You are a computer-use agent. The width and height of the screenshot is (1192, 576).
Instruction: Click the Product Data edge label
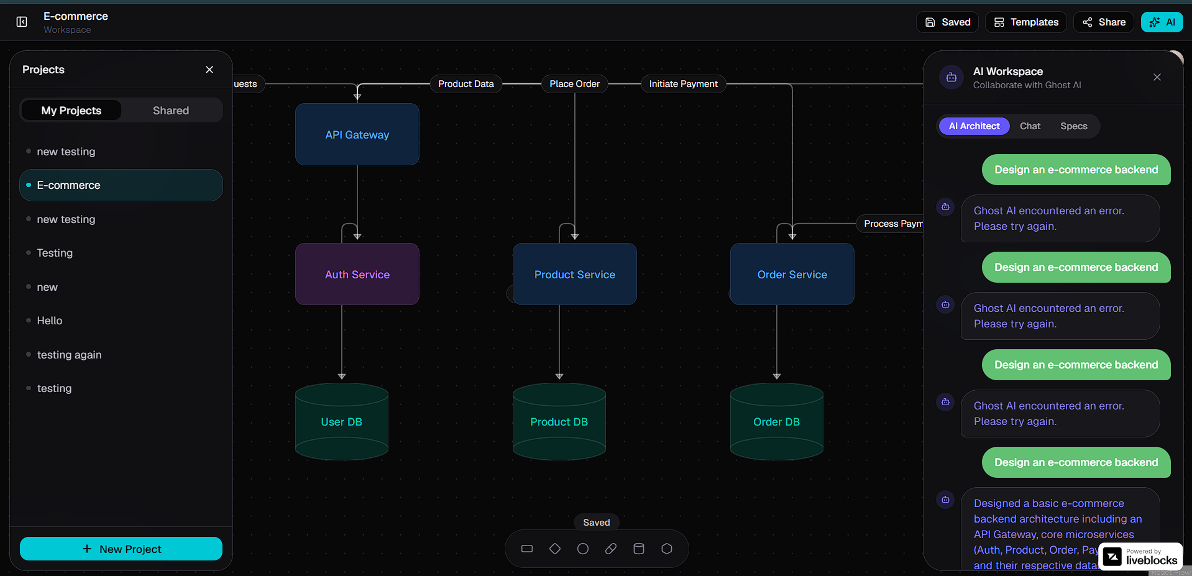coord(466,84)
